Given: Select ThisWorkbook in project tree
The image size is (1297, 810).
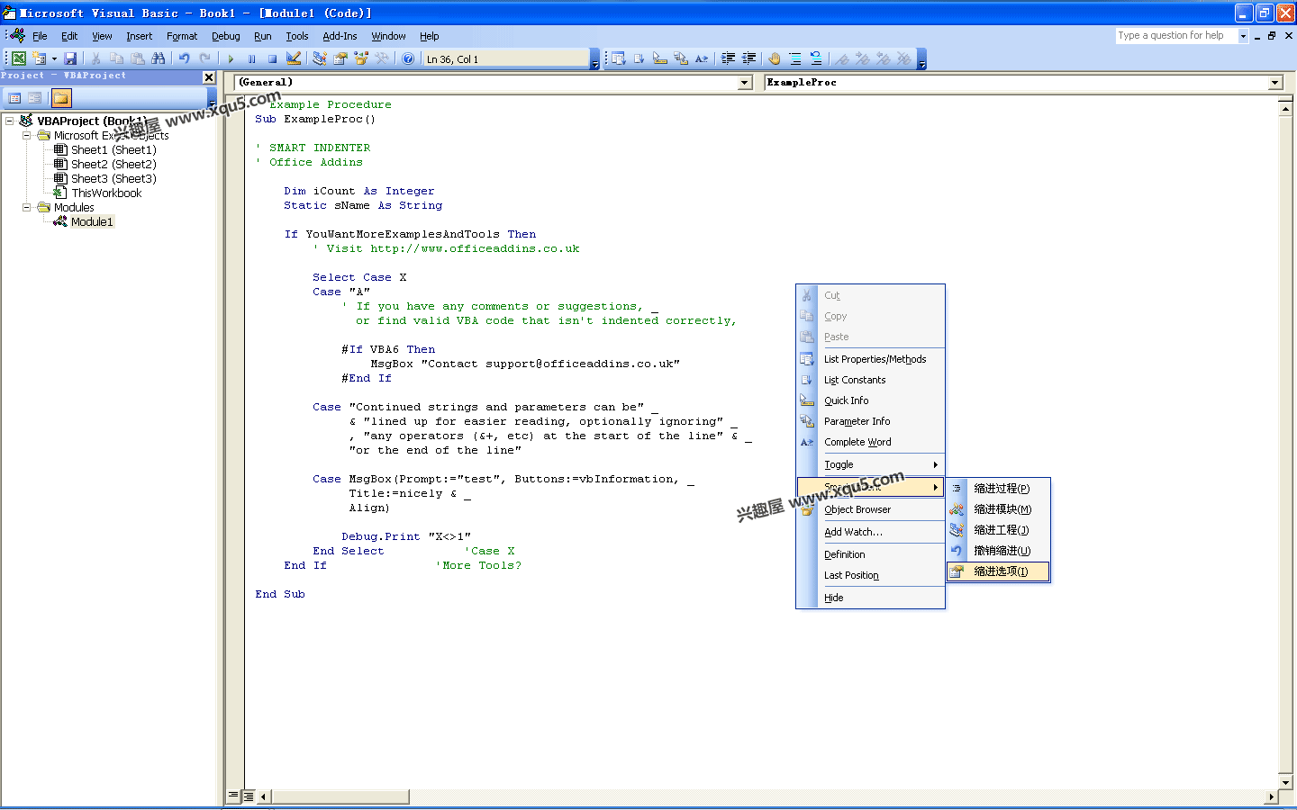Looking at the screenshot, I should [x=106, y=193].
